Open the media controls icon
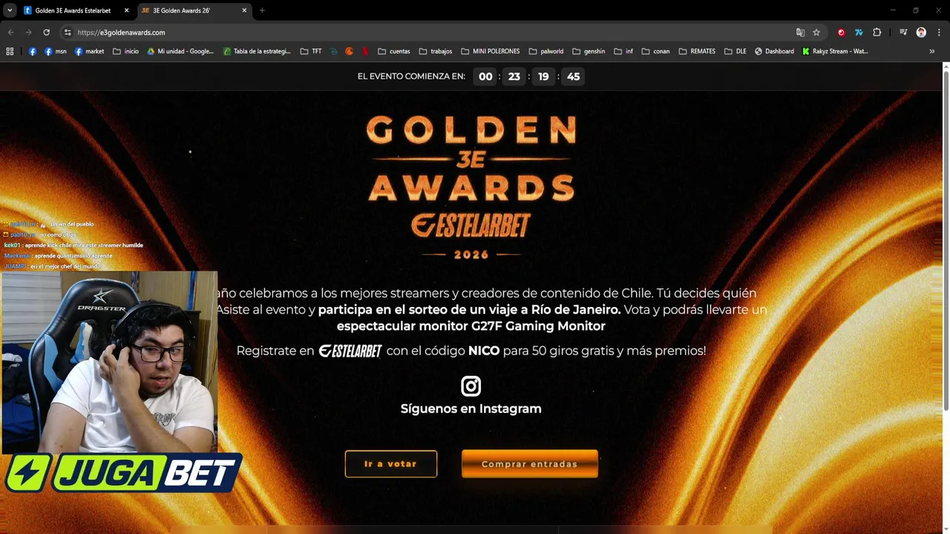 903,33
